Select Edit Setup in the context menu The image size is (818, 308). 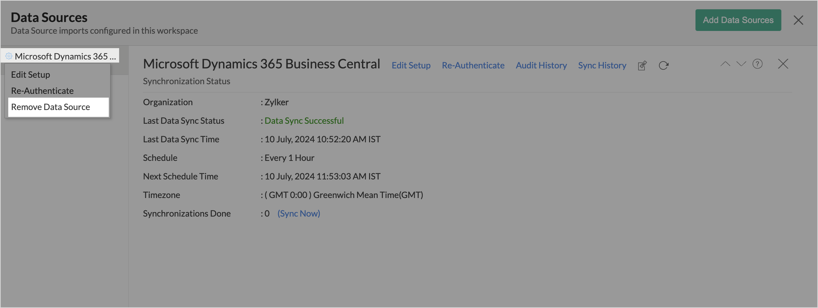point(31,75)
